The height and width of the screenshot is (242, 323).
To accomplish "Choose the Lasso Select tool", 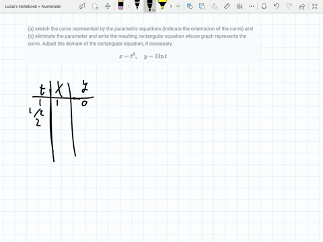I will [95, 6].
